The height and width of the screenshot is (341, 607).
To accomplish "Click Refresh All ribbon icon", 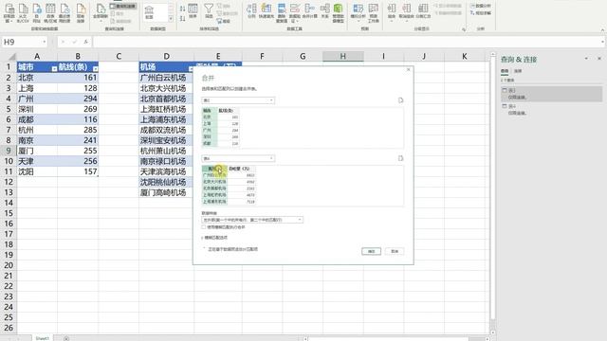I will (x=101, y=11).
